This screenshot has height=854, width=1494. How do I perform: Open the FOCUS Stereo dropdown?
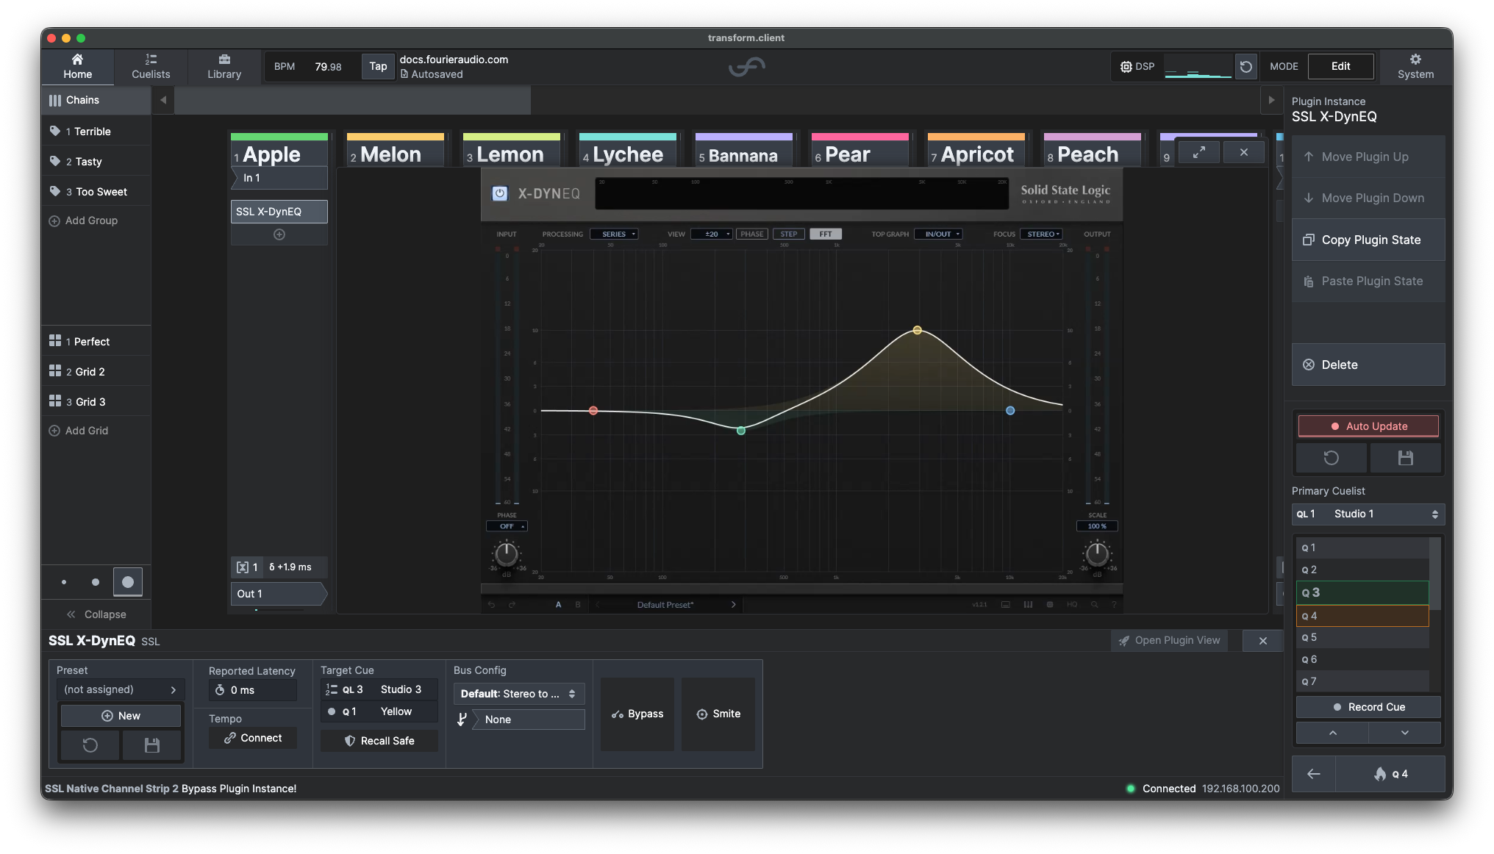(1041, 234)
